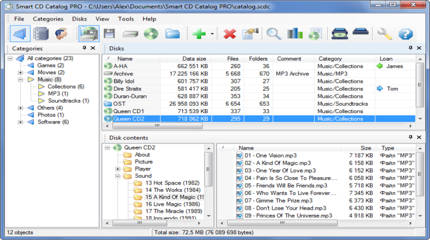Click the blue question mark help icon
Screen dimensions: 430x240
tap(405, 34)
